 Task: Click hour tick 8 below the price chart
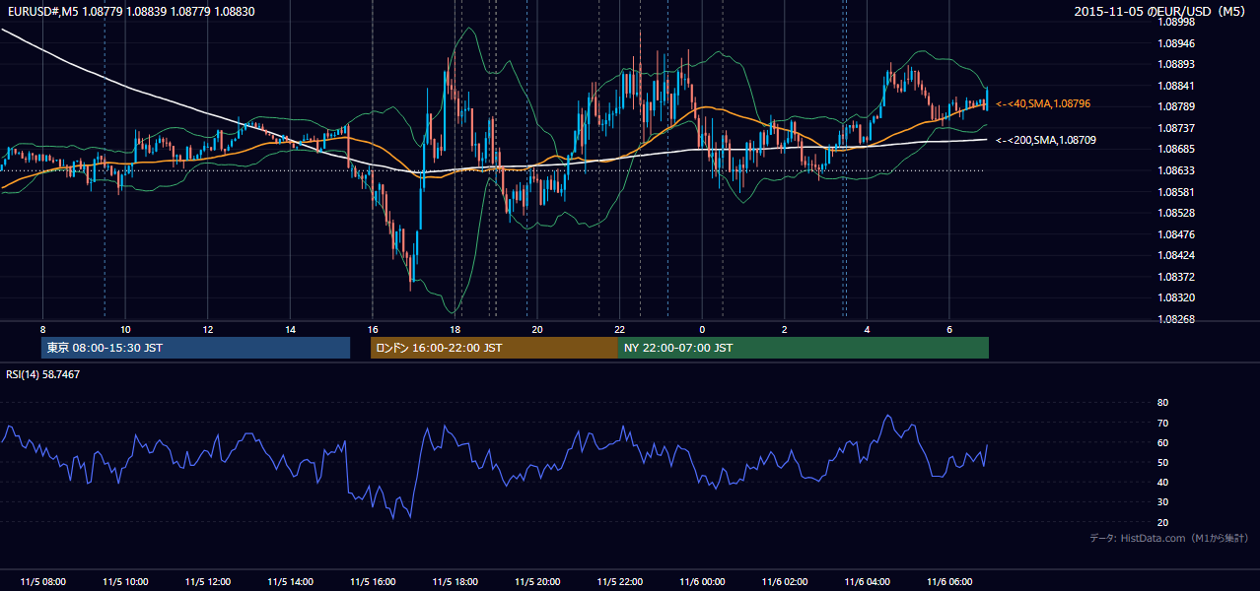(42, 329)
